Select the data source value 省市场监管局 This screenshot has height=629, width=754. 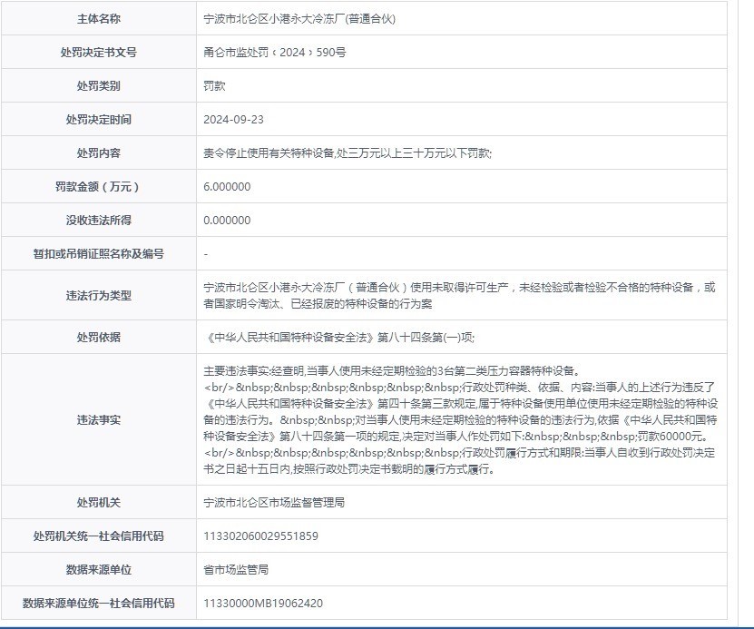[x=236, y=570]
